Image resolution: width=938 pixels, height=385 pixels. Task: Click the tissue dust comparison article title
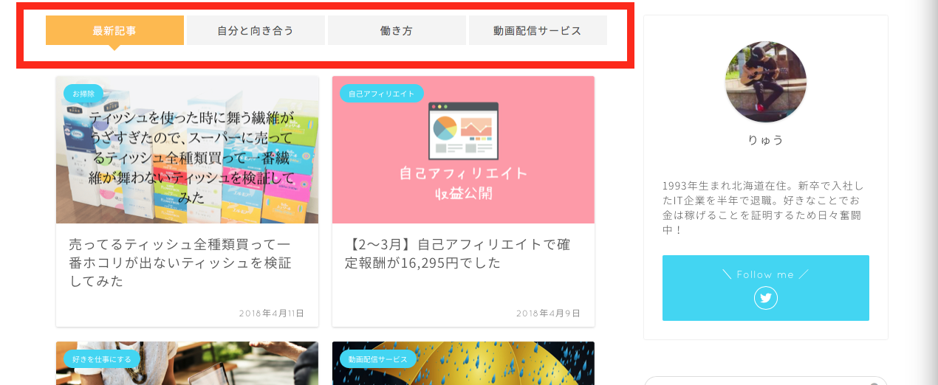(x=180, y=263)
